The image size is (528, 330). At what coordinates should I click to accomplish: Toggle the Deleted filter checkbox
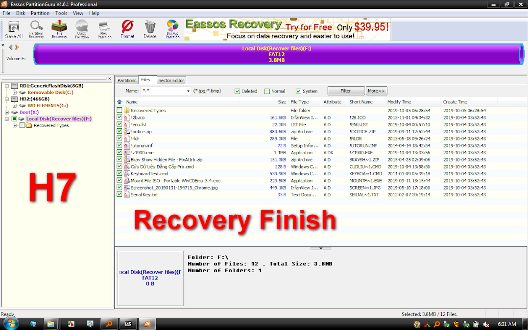237,91
